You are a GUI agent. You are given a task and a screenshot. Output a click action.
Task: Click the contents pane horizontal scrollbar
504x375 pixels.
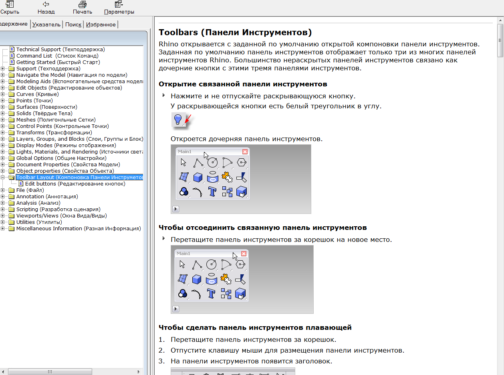(x=73, y=372)
